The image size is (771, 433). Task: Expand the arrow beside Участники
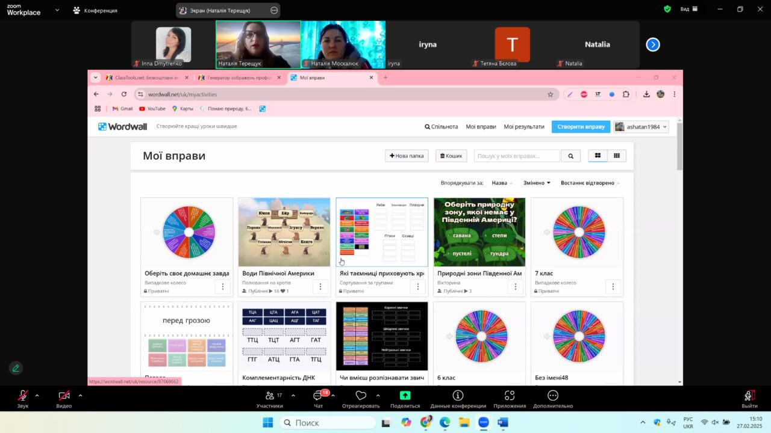point(293,396)
